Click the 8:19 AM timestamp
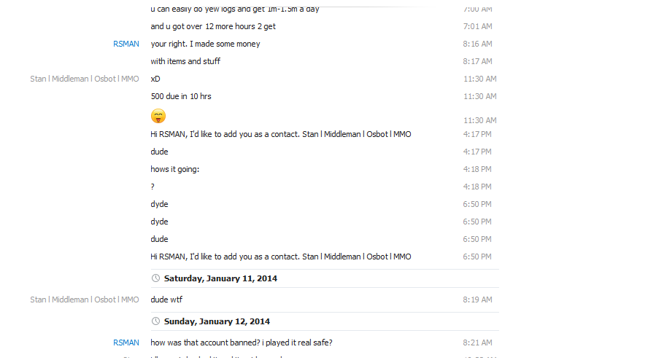This screenshot has width=648, height=360. coord(477,300)
